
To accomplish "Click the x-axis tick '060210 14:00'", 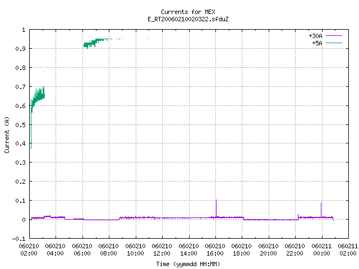I will (188, 250).
